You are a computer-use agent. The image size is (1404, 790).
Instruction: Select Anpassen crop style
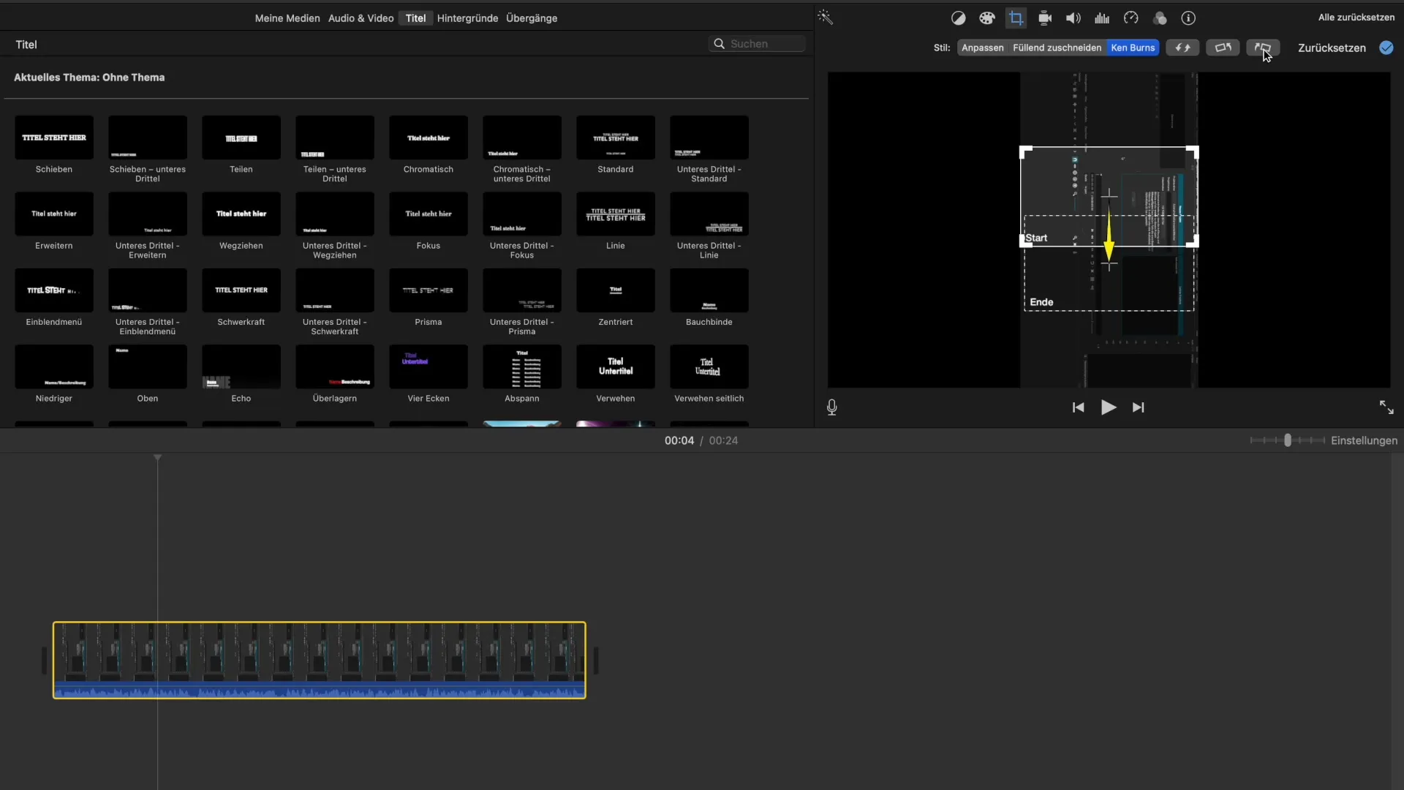[982, 48]
